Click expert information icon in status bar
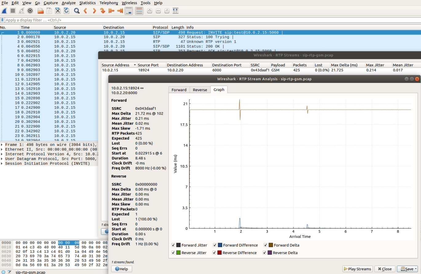This screenshot has width=421, height=274. coord(3,272)
